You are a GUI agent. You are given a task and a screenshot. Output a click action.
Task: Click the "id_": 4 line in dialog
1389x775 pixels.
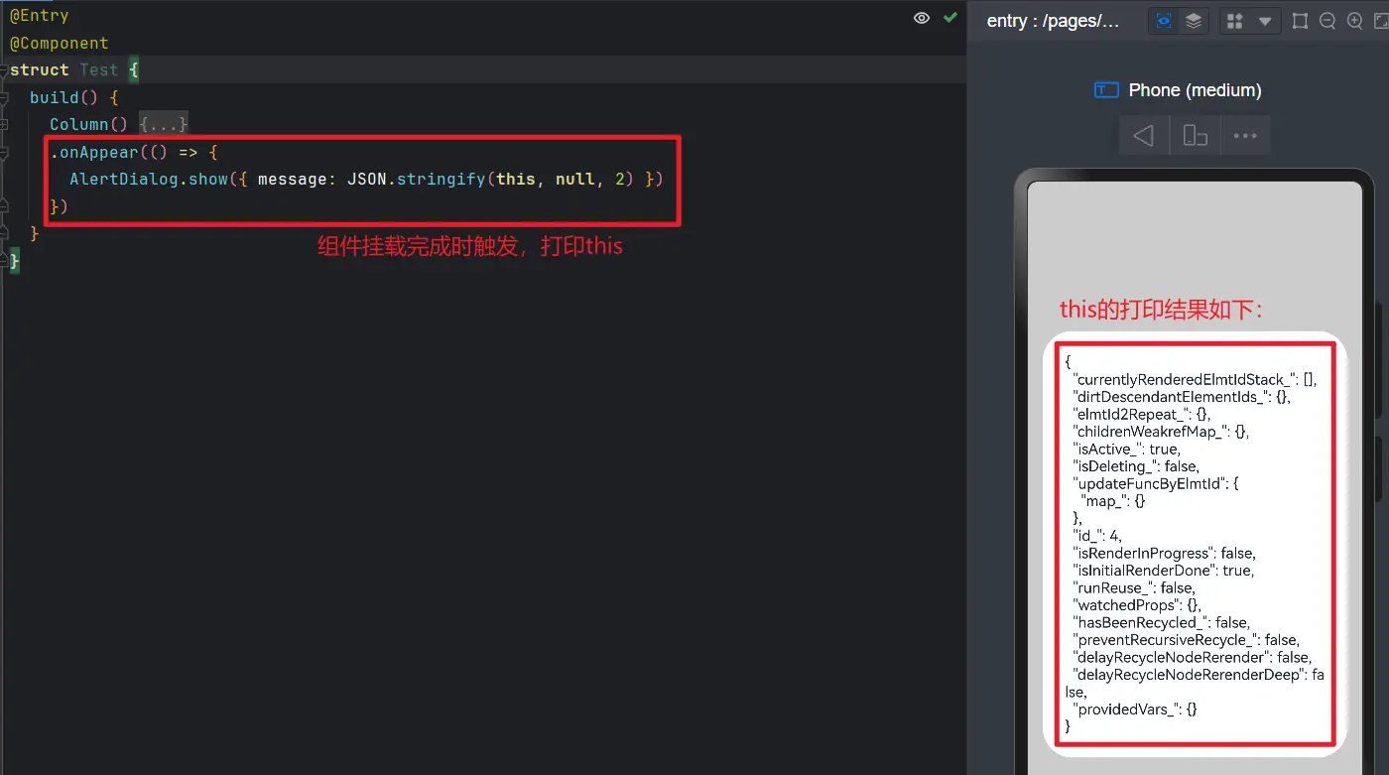(1097, 536)
